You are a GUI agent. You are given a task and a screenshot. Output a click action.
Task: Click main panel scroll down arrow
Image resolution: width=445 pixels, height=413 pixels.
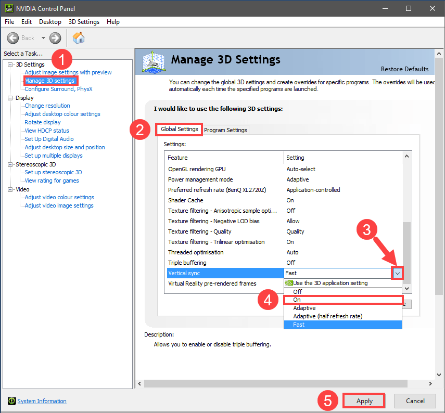439,375
